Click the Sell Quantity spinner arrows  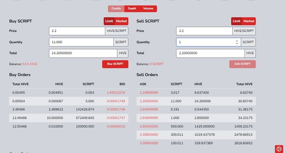coord(237,42)
